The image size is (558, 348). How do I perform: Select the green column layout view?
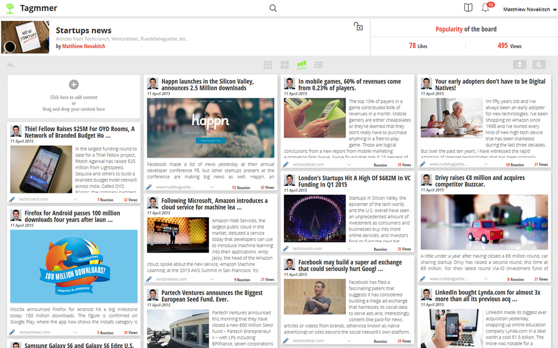click(x=302, y=65)
